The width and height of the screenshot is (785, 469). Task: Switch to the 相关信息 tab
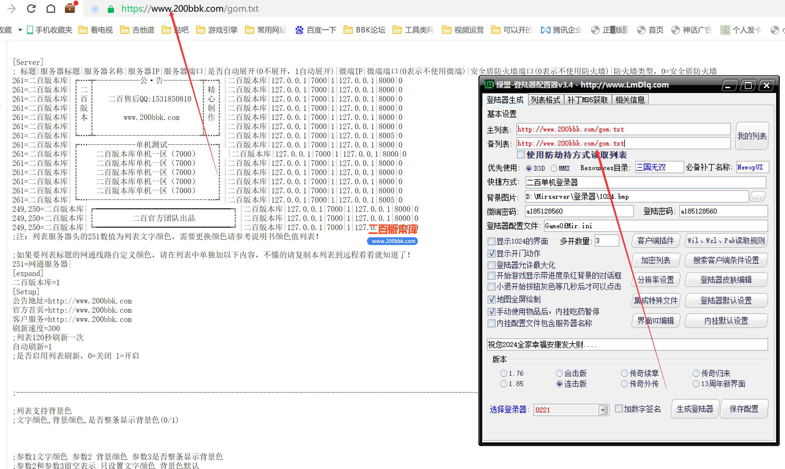coord(630,100)
